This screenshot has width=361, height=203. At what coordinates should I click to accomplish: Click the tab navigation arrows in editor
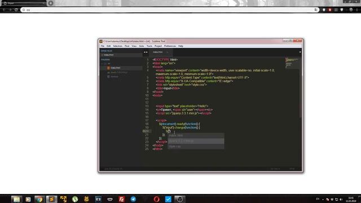click(x=146, y=52)
